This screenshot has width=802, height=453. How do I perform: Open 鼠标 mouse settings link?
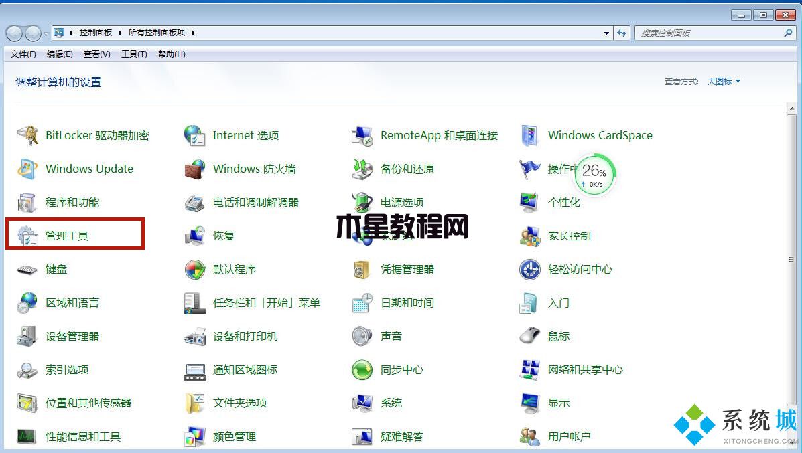559,336
